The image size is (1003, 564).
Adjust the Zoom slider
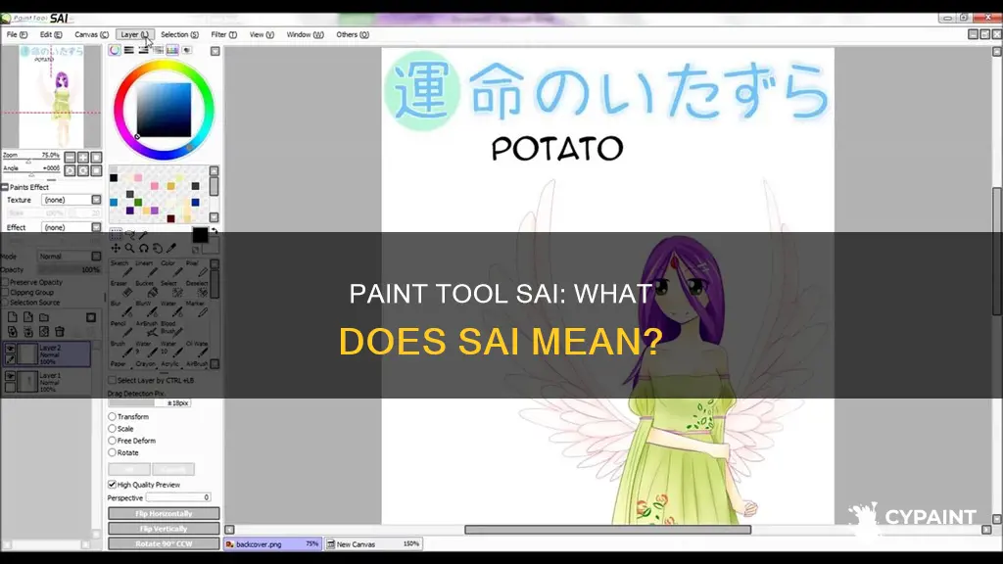[30, 162]
